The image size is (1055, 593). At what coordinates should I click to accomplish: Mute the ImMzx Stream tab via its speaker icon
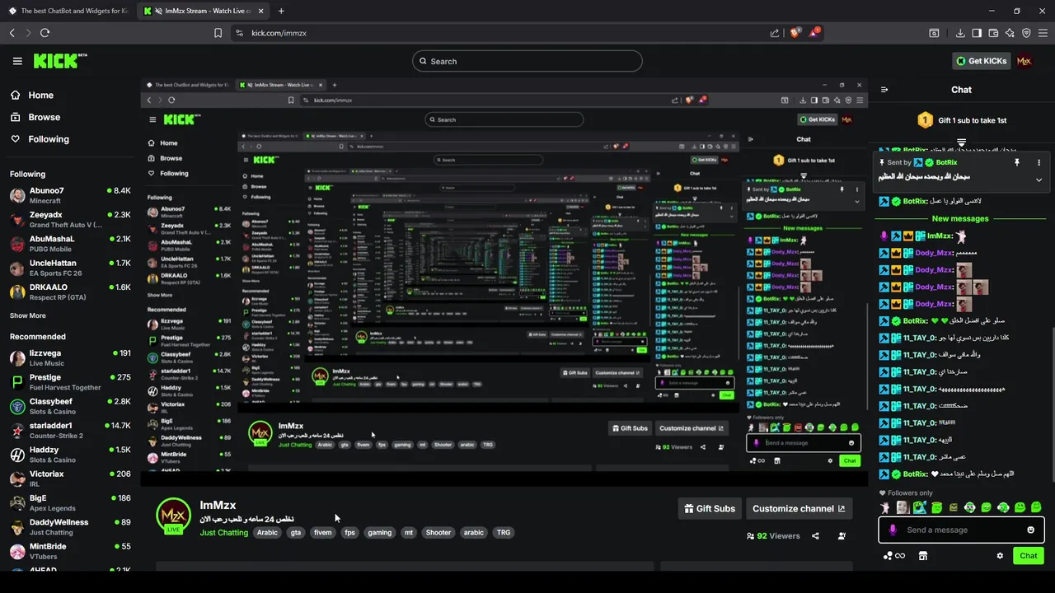(158, 11)
